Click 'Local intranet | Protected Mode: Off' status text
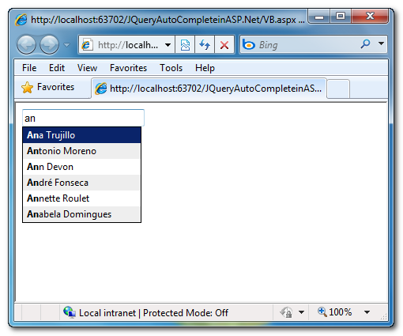Image resolution: width=403 pixels, height=336 pixels. 153,313
